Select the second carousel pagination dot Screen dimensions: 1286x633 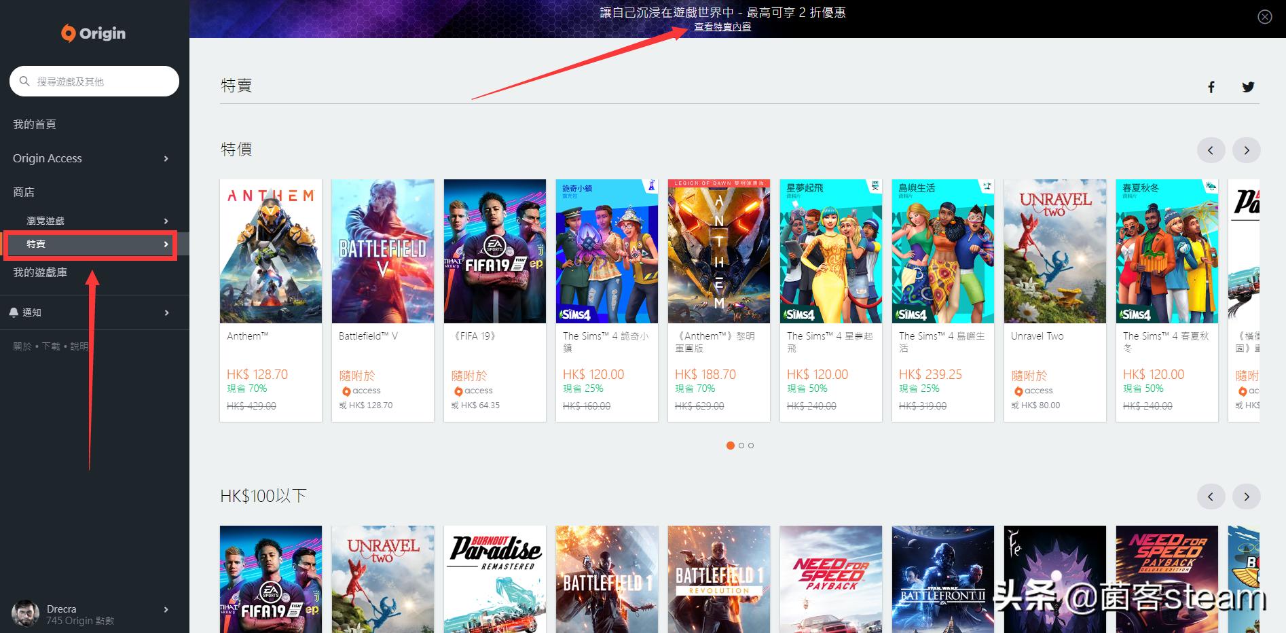point(741,446)
